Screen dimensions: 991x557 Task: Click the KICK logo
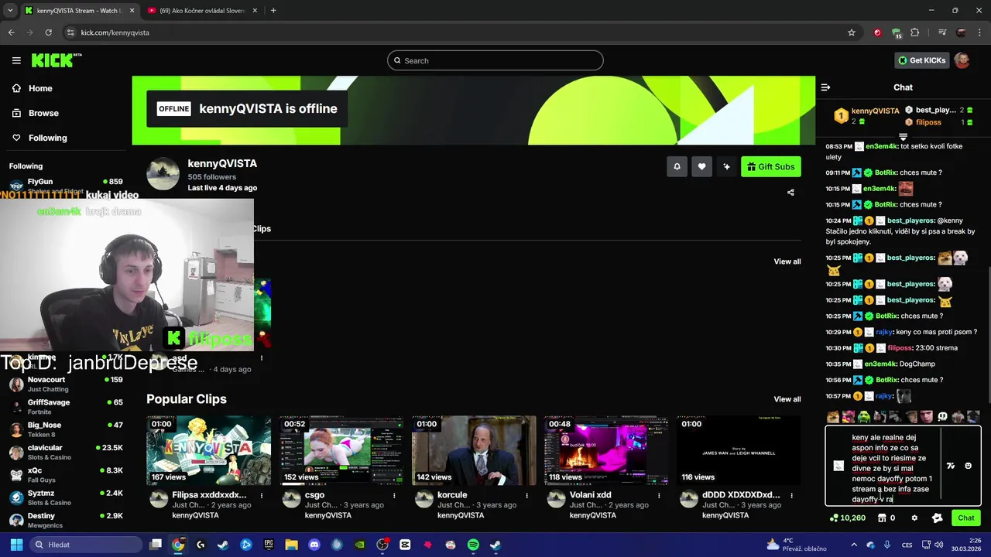[57, 60]
